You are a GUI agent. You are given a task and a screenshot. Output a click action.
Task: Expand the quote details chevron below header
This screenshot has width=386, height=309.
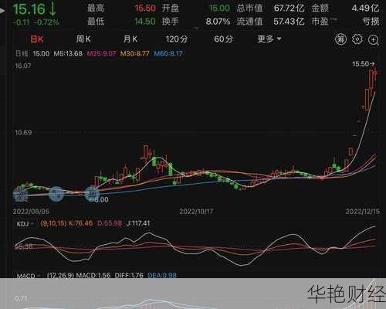[196, 28]
